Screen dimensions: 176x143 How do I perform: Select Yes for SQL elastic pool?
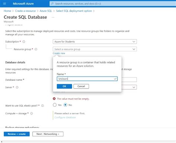[55, 105]
